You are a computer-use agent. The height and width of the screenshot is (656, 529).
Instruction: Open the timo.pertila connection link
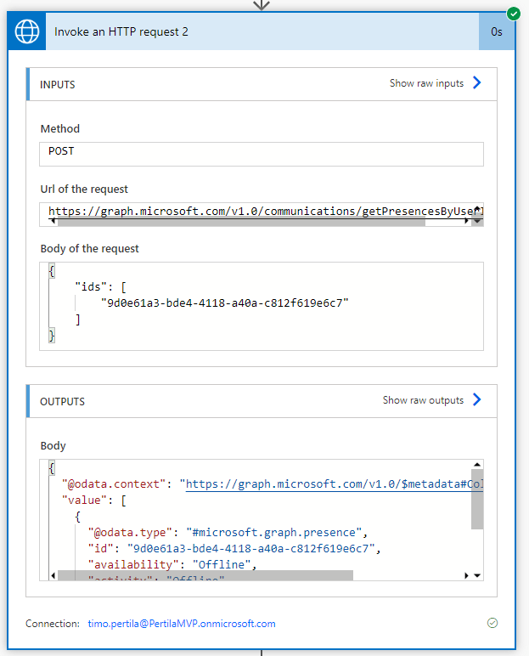[182, 624]
